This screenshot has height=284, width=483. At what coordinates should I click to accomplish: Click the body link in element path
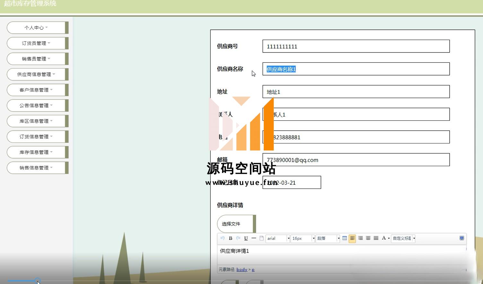click(242, 270)
